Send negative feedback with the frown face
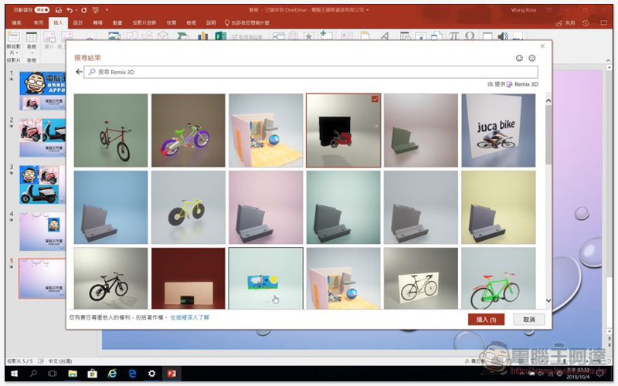Viewport: 618px width, 386px height. [x=532, y=59]
